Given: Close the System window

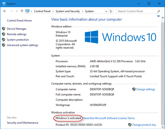Looking at the screenshot, I should click(159, 4).
